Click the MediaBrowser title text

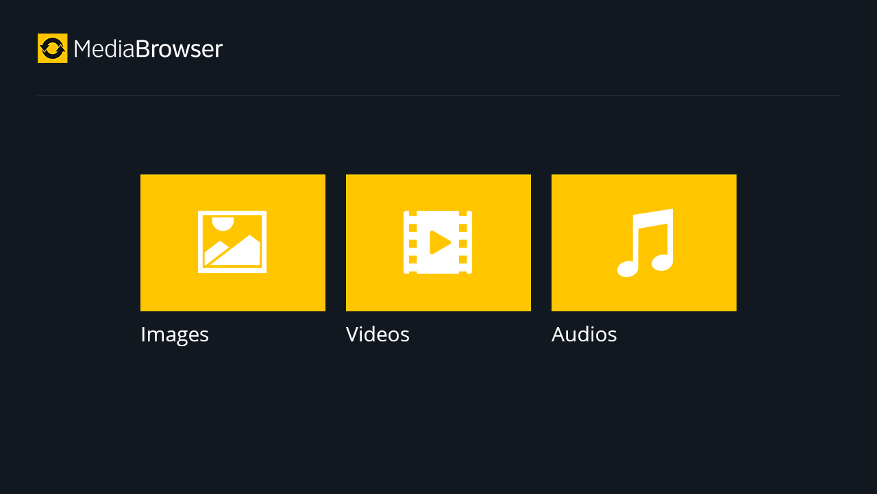148,49
